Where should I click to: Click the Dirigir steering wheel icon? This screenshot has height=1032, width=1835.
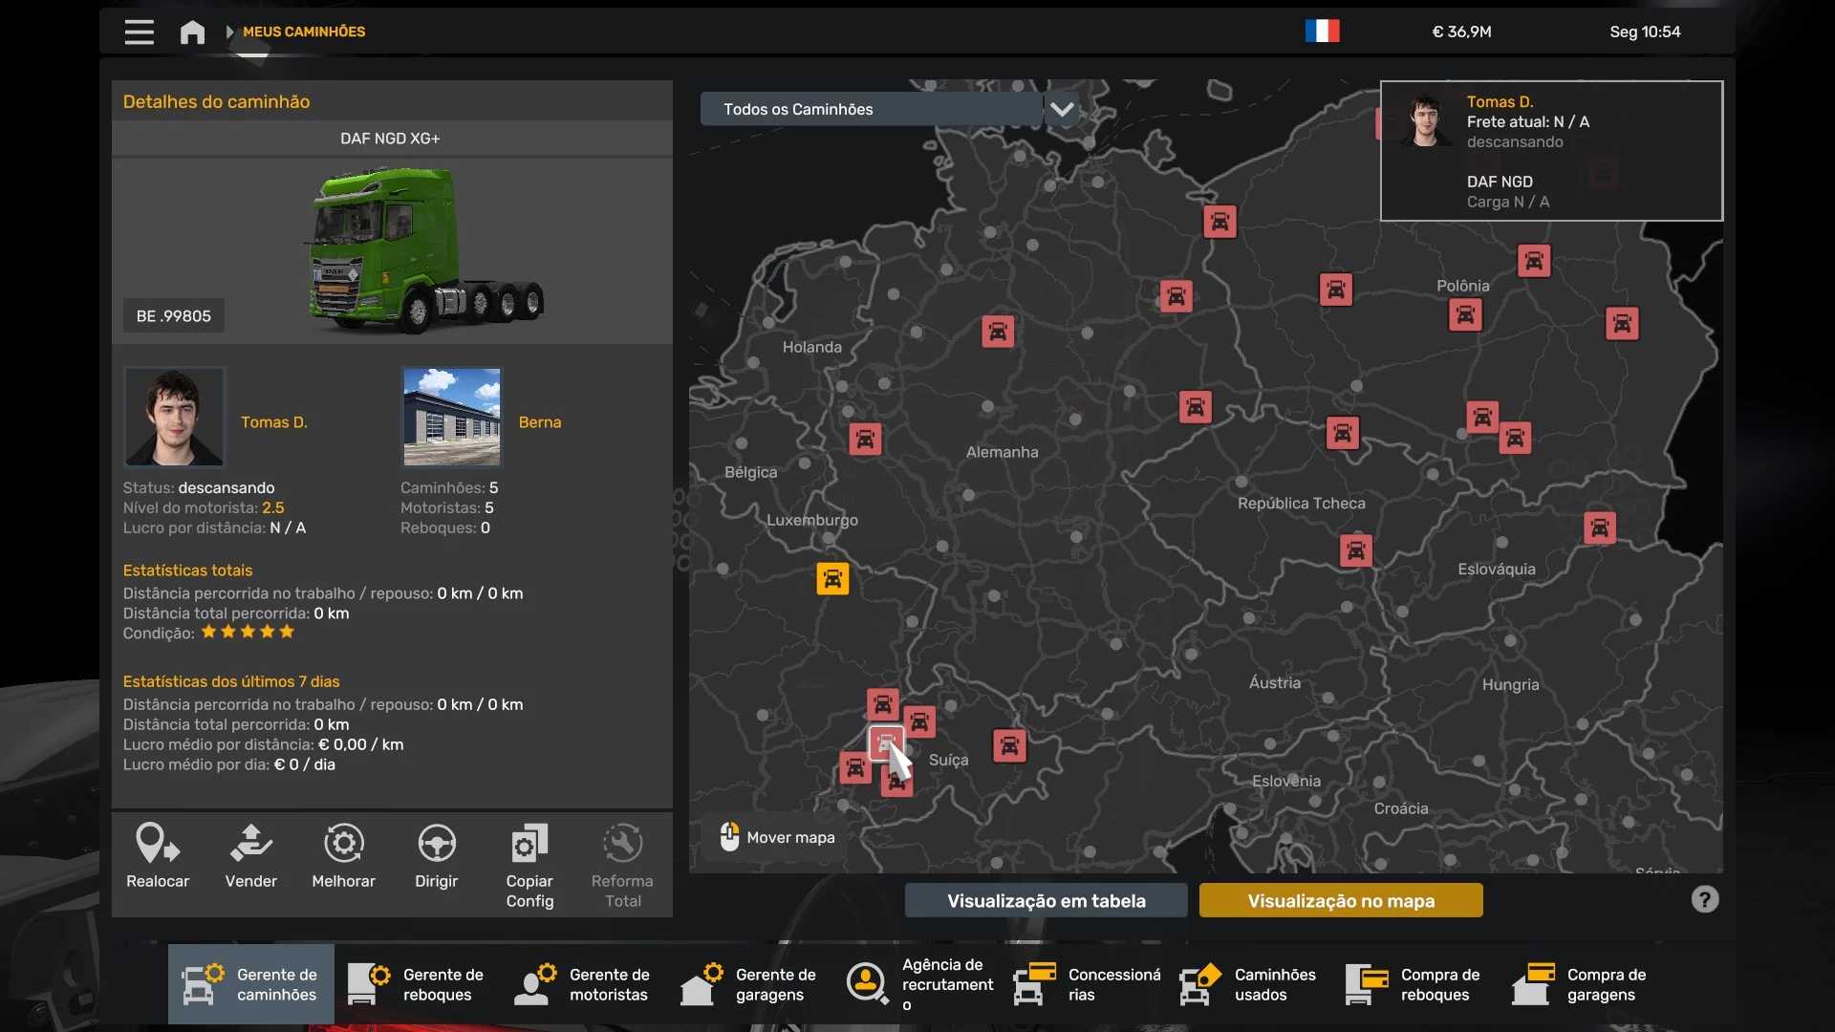click(x=436, y=844)
